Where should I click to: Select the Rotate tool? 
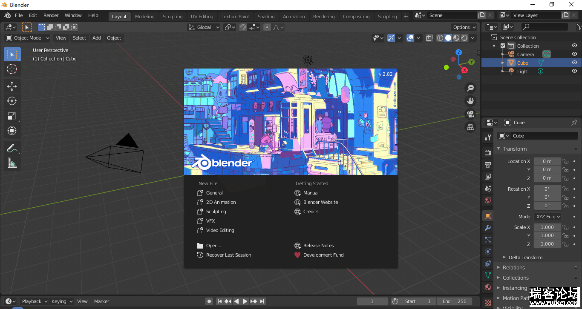[12, 101]
